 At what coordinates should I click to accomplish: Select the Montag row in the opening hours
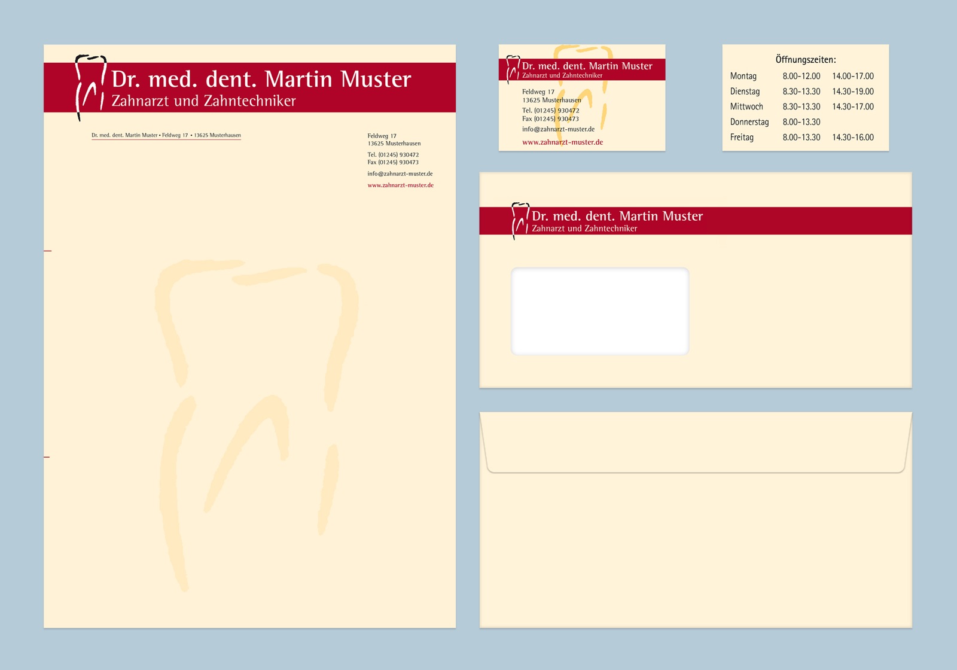(x=802, y=77)
